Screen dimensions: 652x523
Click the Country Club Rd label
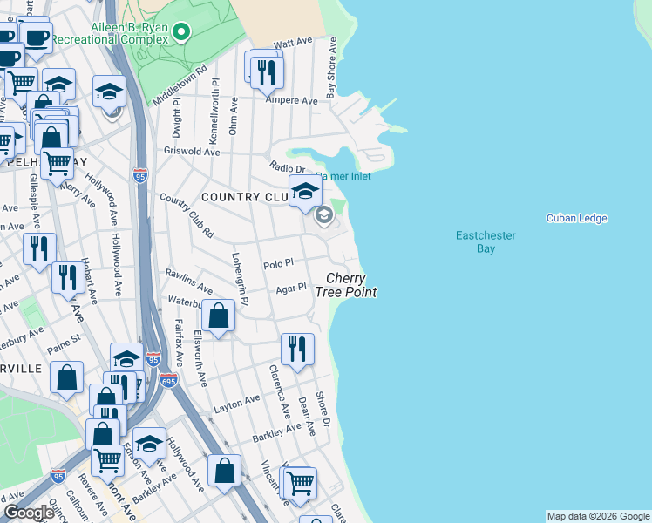coord(187,215)
